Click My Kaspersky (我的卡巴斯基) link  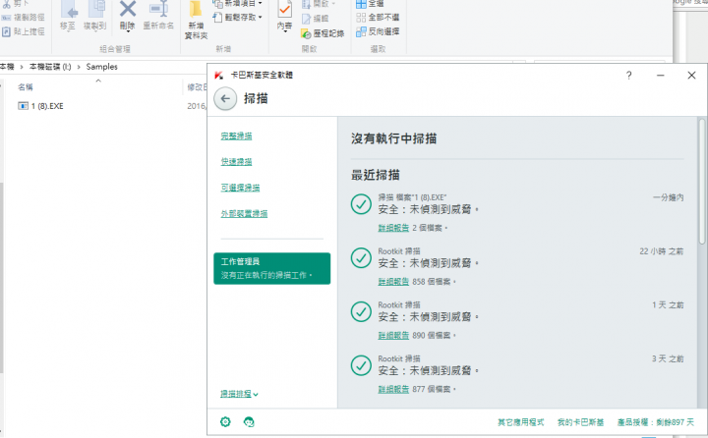[580, 422]
